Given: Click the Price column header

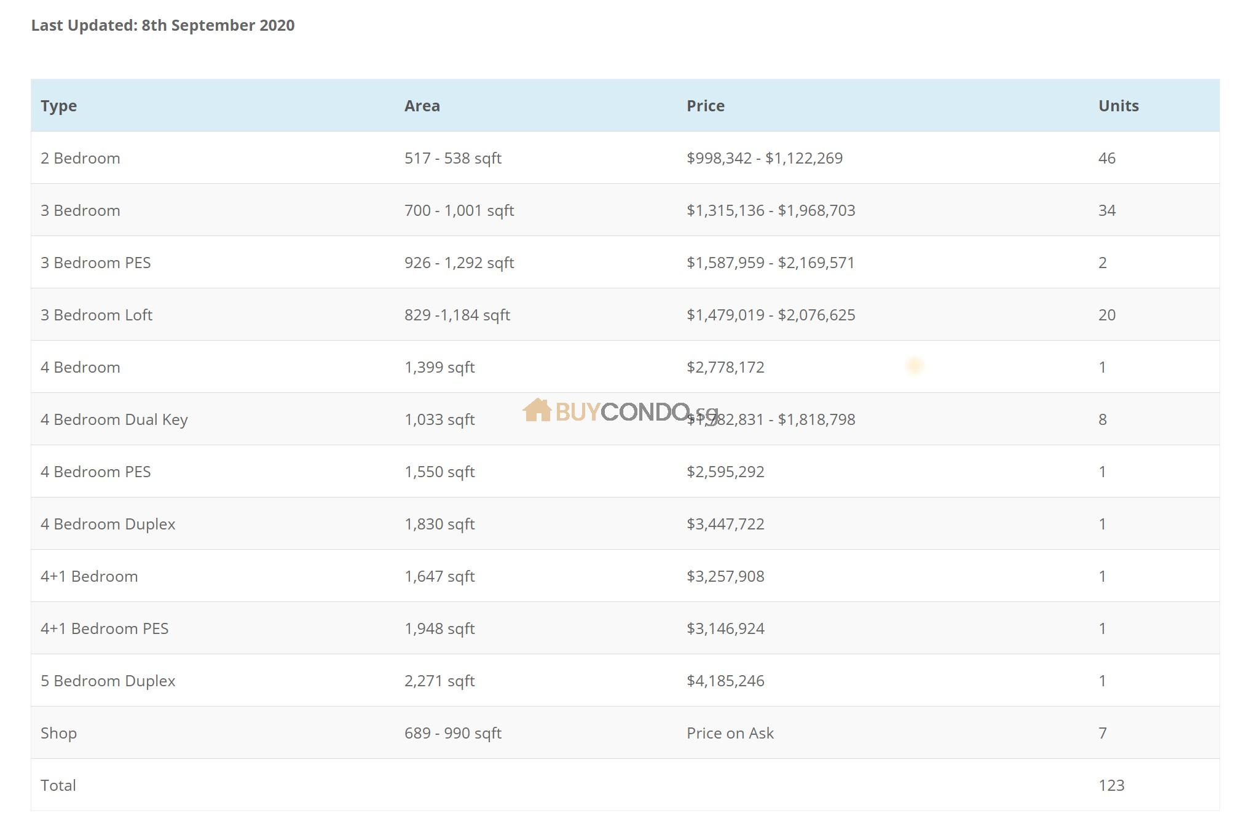Looking at the screenshot, I should point(705,106).
